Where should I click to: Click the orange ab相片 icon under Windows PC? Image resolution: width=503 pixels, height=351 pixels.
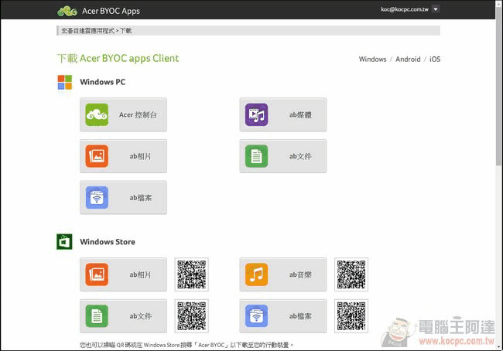click(x=97, y=156)
